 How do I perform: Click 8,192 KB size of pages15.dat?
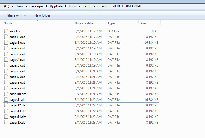click(x=152, y=123)
